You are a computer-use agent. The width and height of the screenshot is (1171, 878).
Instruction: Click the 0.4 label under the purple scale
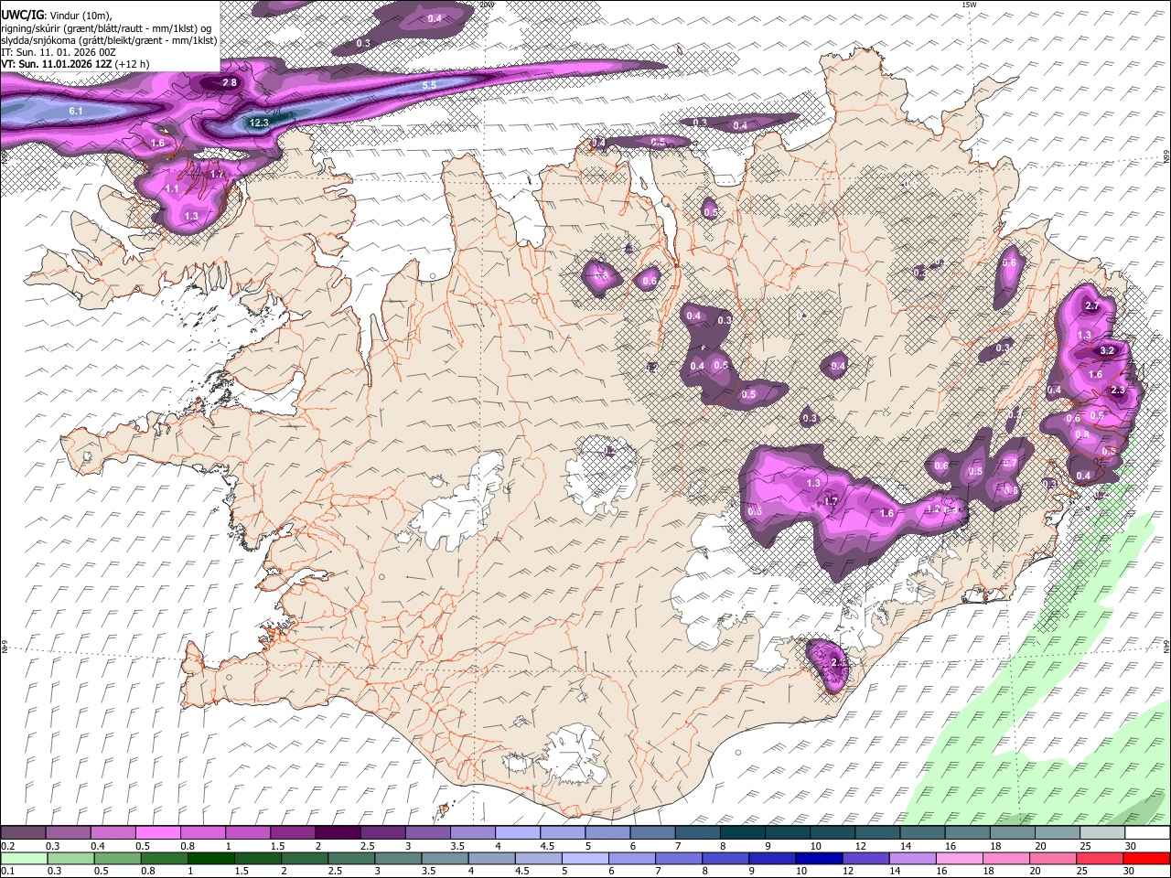pos(97,846)
